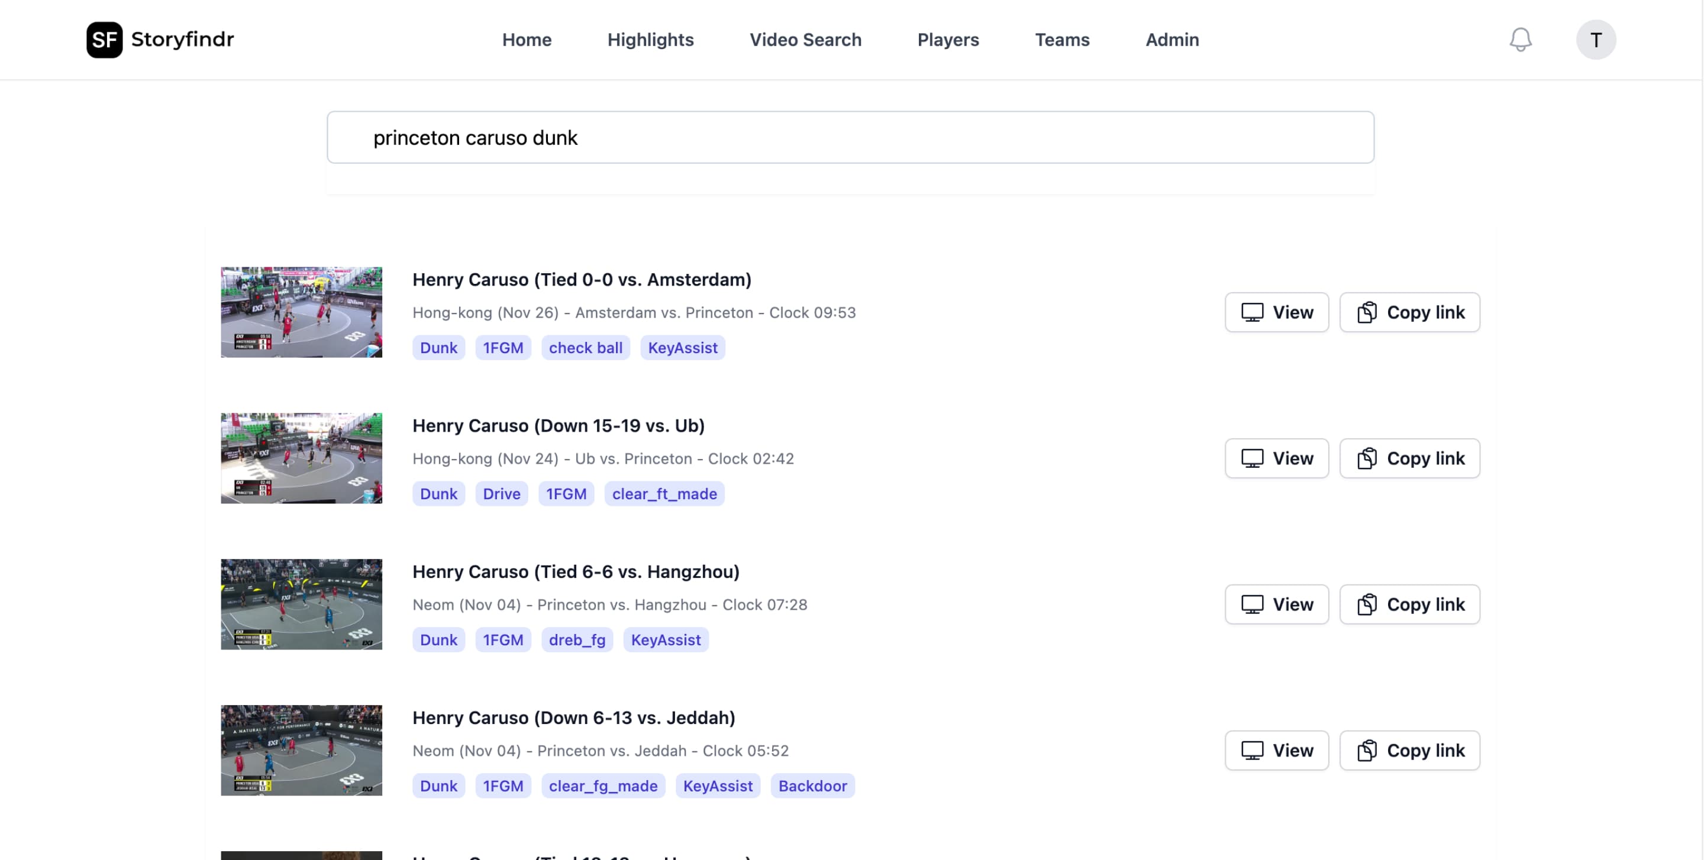Screen dimensions: 1704x860
Task: Open the Highlights nav tab
Action: coord(650,40)
